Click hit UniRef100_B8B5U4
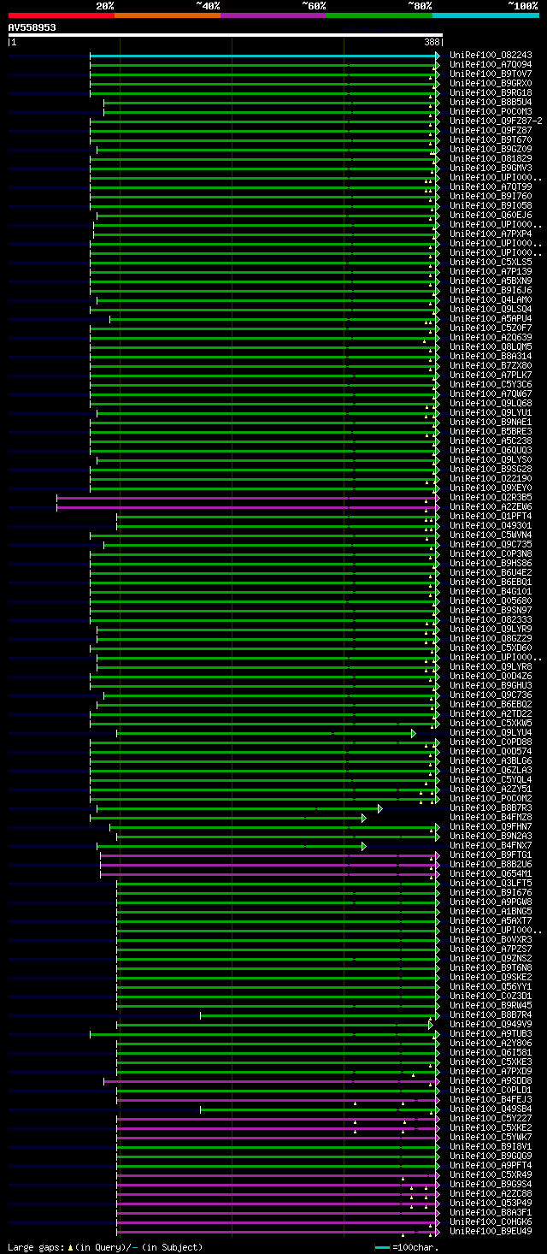Screen dimensions: 547x1254 coord(491,103)
